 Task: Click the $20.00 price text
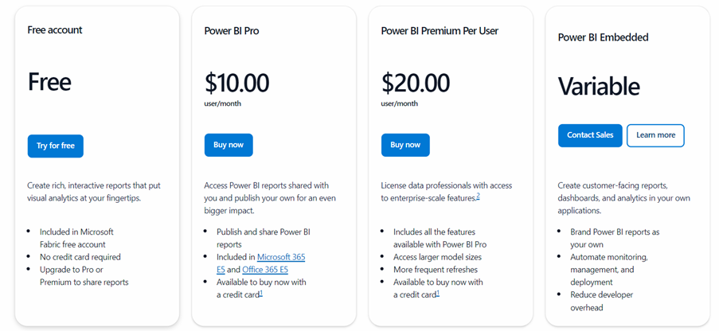coord(416,83)
